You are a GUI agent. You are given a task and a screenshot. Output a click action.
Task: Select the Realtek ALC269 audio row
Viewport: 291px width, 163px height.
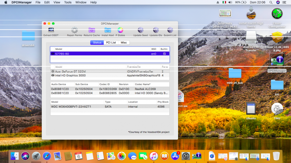110,89
